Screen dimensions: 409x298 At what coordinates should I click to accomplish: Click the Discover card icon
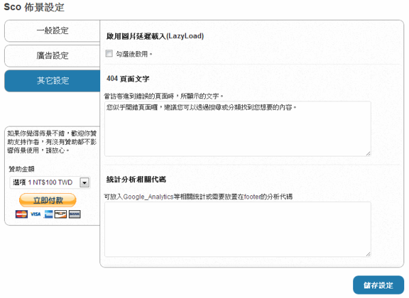click(61, 214)
